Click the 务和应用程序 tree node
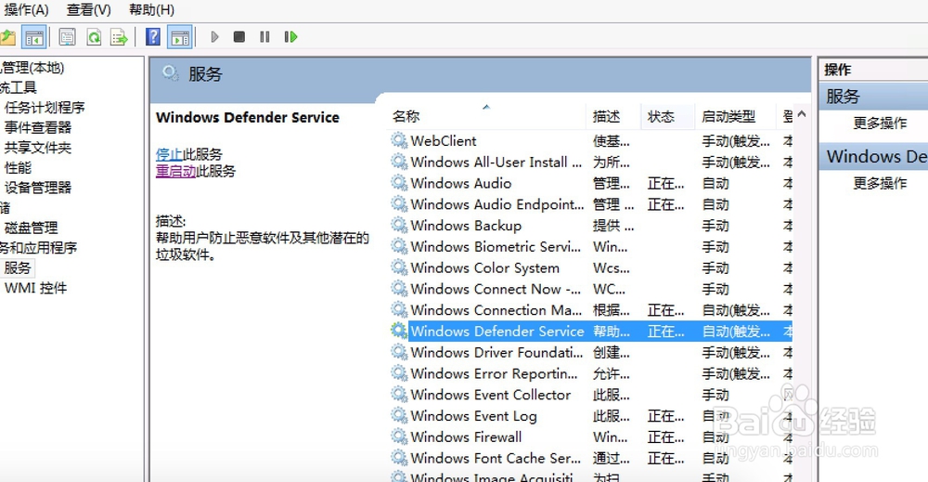The image size is (928, 482). 38,248
